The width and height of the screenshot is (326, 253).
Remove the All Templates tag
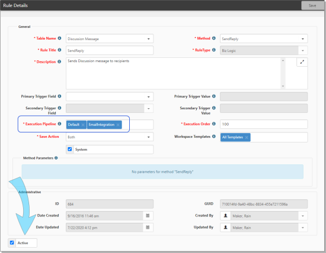coord(247,138)
